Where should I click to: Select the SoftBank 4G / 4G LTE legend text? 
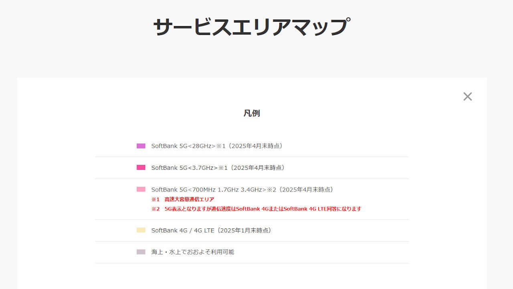(212, 230)
